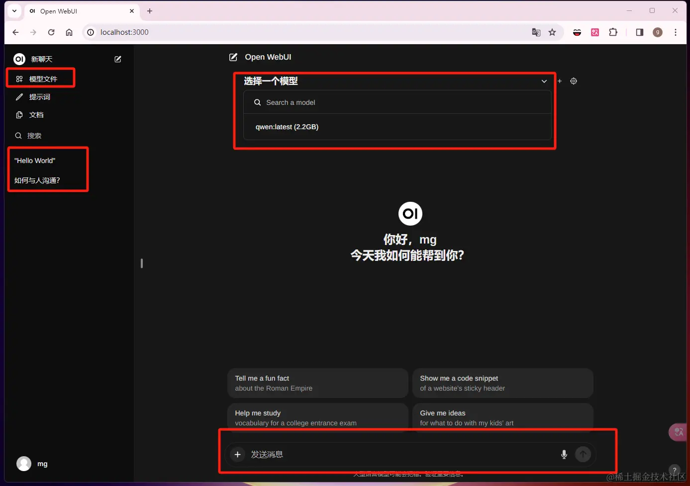Click the Tell me a fun fact suggestion
This screenshot has height=486, width=690.
click(x=317, y=383)
